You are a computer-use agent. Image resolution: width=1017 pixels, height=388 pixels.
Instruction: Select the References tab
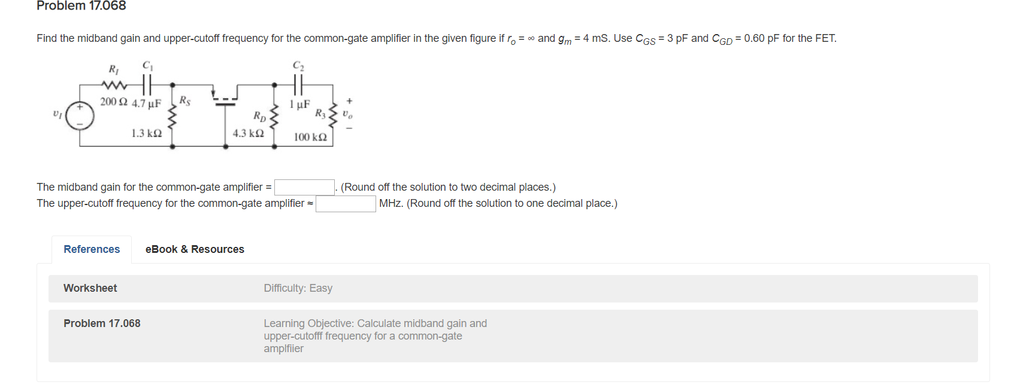90,249
